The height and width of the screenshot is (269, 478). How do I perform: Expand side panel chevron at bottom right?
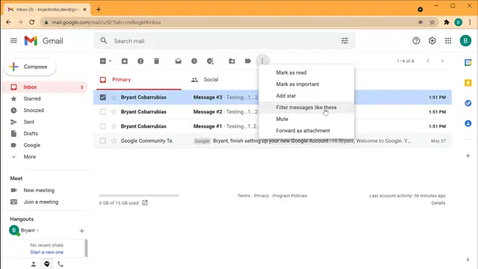tap(468, 259)
